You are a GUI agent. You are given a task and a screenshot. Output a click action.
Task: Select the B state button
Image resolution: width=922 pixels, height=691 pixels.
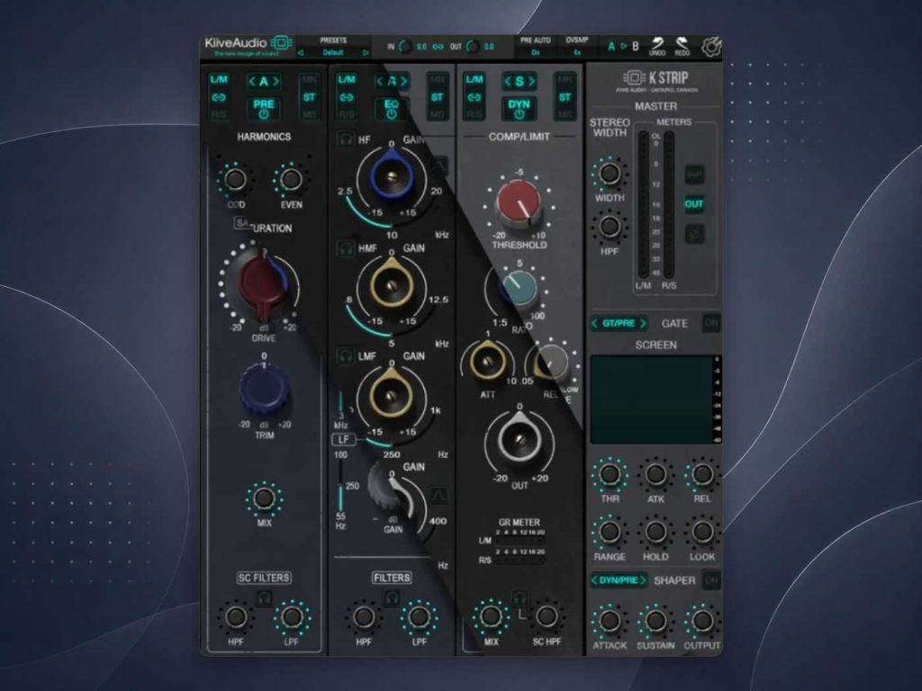coord(635,46)
